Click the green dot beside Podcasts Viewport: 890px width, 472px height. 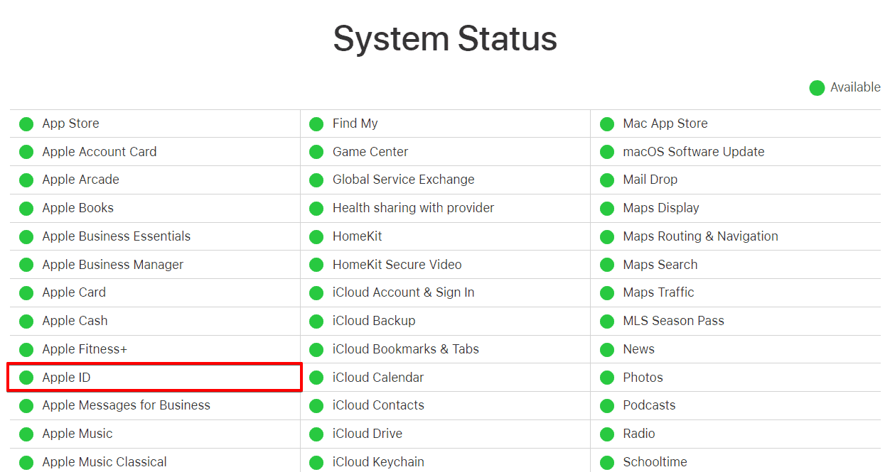[607, 405]
